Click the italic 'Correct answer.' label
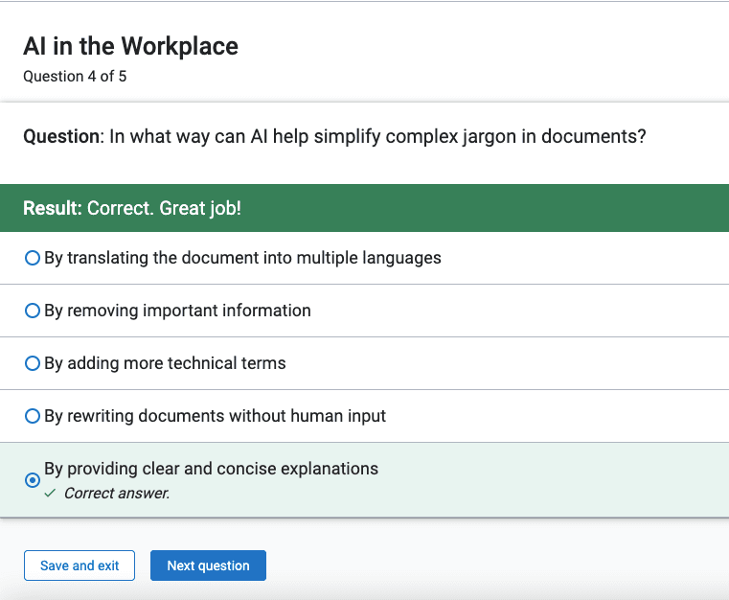This screenshot has height=600, width=729. [x=117, y=494]
